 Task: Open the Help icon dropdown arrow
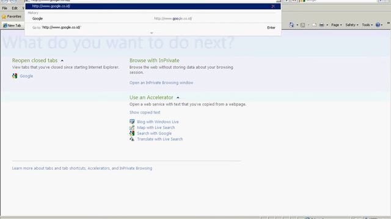pyautogui.click(x=381, y=25)
